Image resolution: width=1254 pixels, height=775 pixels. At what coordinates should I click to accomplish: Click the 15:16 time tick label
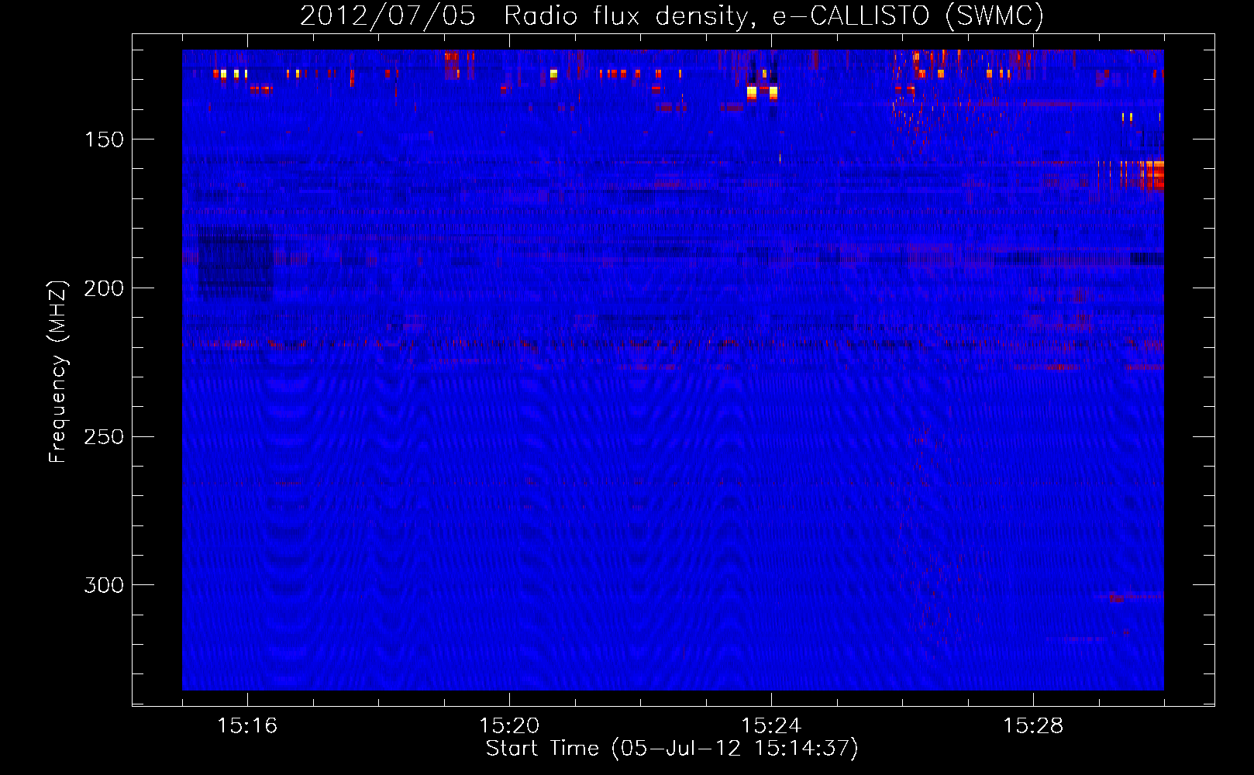coord(247,725)
